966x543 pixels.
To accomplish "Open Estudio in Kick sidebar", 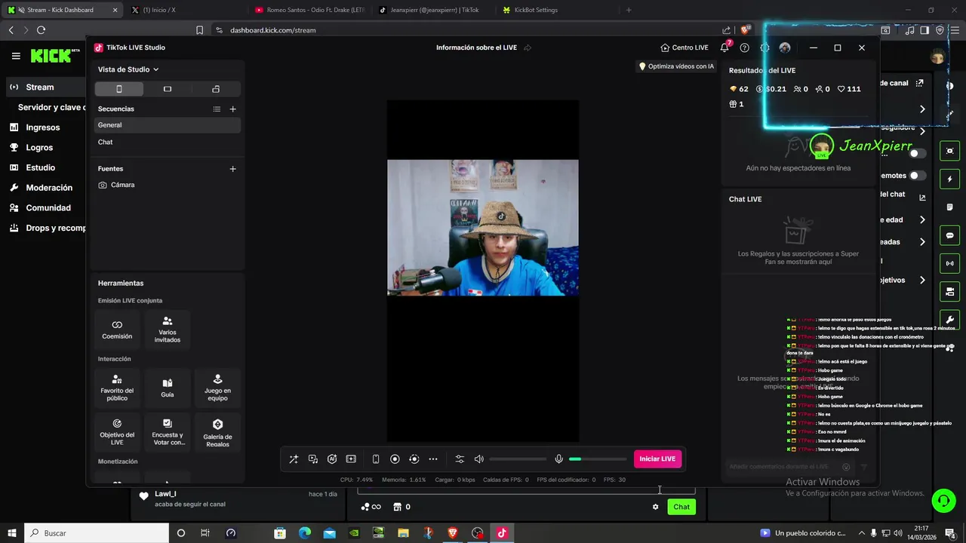I will click(x=40, y=167).
